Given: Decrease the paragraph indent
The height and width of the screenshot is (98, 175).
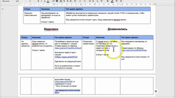Looking at the screenshot, I should pyautogui.click(x=90, y=1).
